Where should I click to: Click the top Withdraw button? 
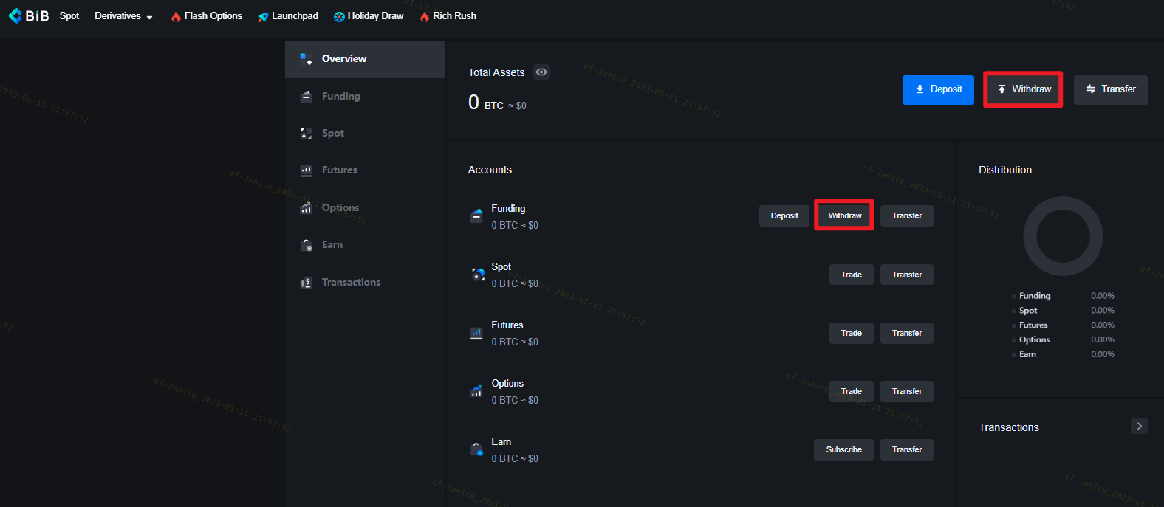(1023, 89)
